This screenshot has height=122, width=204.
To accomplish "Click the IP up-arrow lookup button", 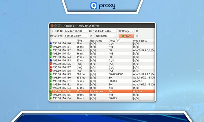I will [x=92, y=36].
